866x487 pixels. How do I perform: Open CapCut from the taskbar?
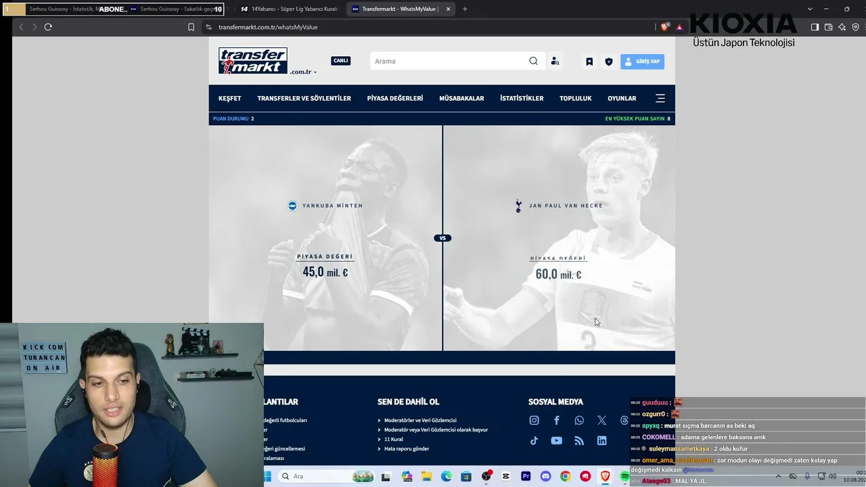coord(506,477)
